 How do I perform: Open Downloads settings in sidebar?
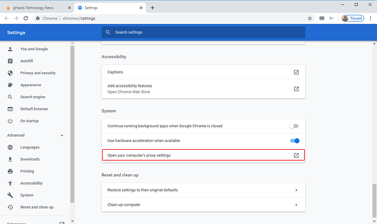30,159
